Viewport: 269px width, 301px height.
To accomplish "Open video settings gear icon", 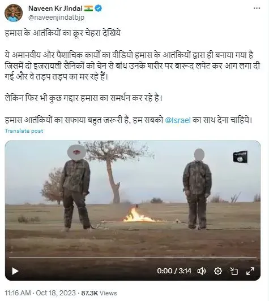I will [x=218, y=271].
